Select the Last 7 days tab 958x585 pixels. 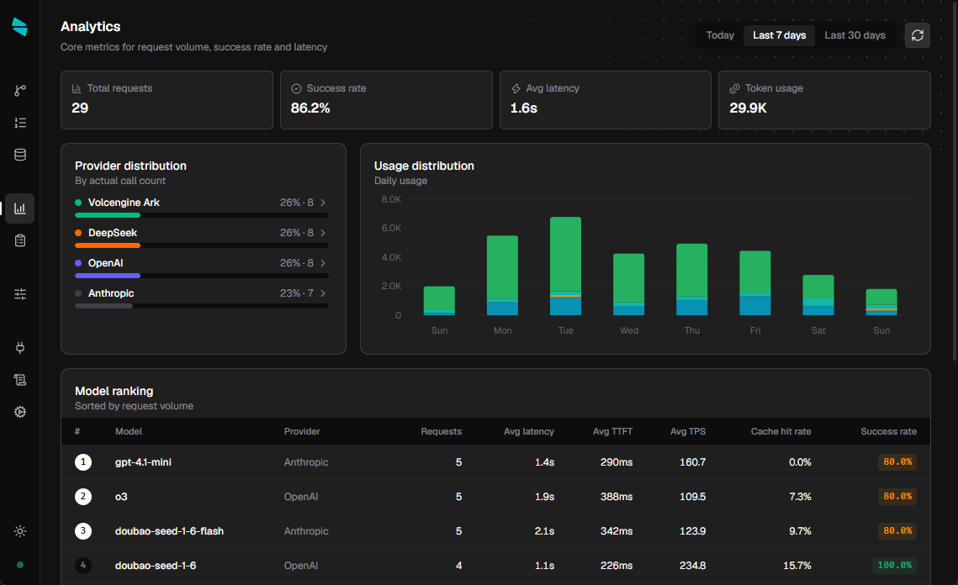coord(779,35)
